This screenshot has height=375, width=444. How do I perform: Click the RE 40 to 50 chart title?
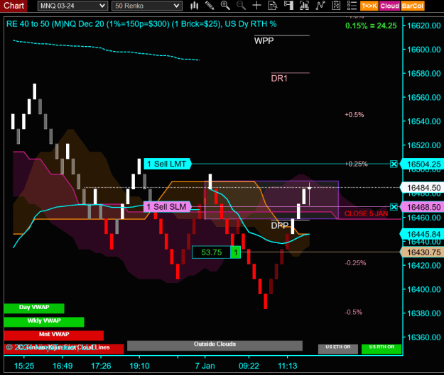141,24
